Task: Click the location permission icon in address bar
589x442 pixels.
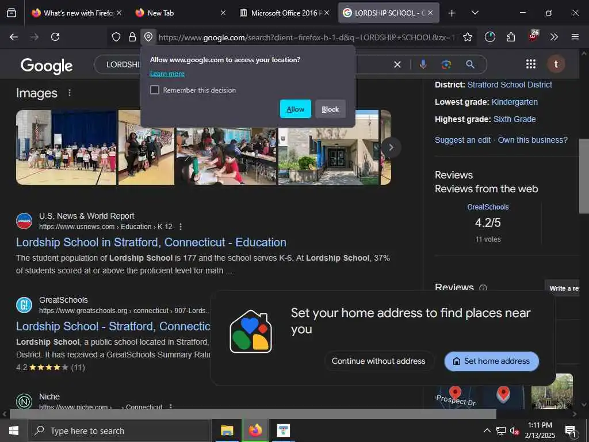Action: [x=148, y=37]
